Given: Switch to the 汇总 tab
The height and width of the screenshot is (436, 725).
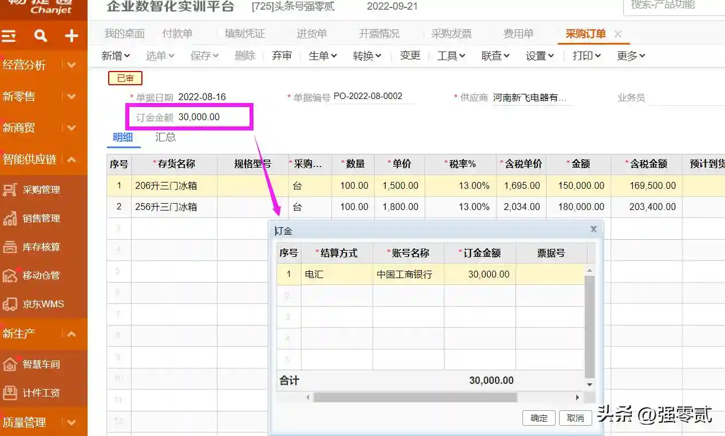Looking at the screenshot, I should 165,137.
